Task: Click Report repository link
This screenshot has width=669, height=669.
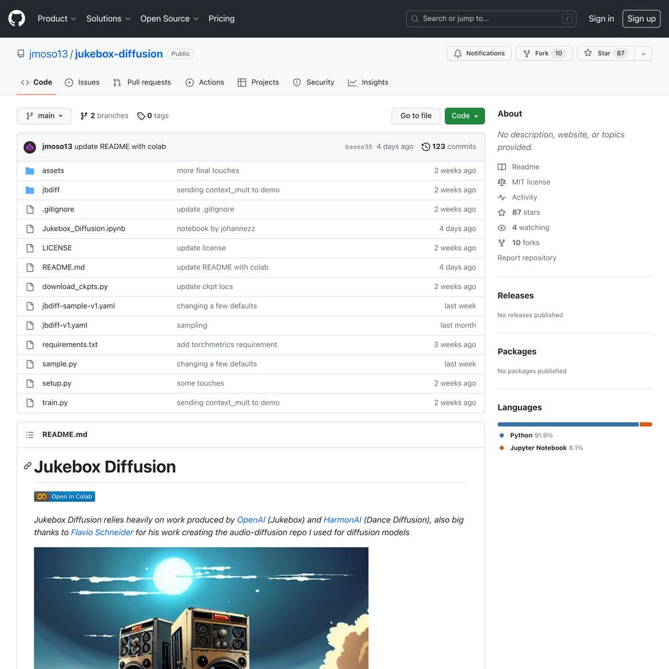Action: [x=527, y=258]
